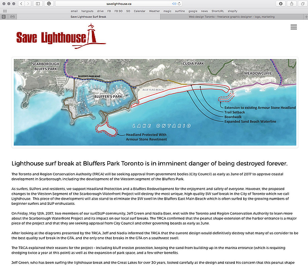Go forward with Safari's forward arrow

28,4
